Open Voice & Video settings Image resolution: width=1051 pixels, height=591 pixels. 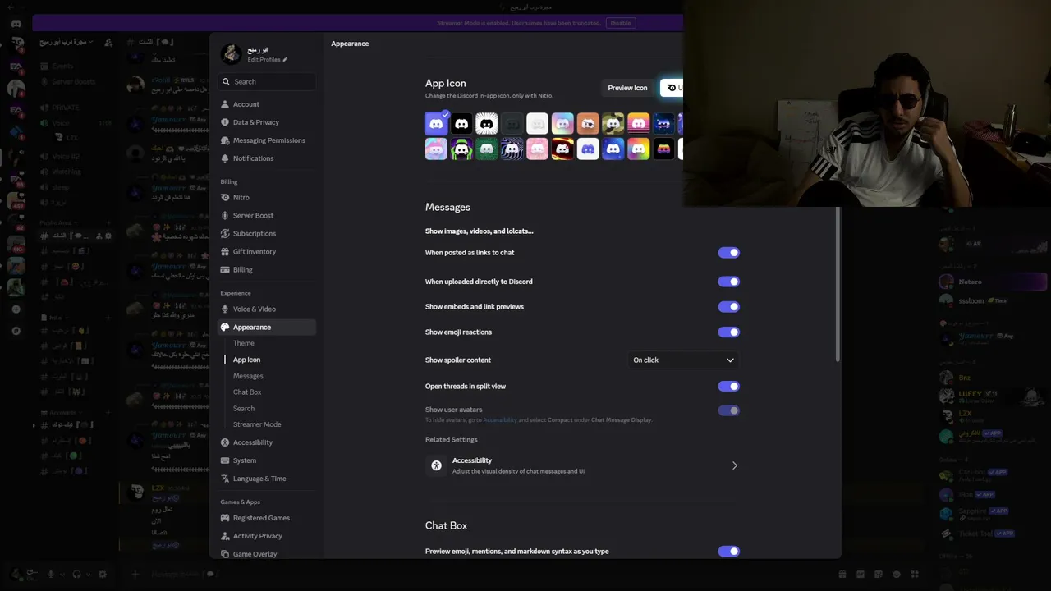point(267,309)
